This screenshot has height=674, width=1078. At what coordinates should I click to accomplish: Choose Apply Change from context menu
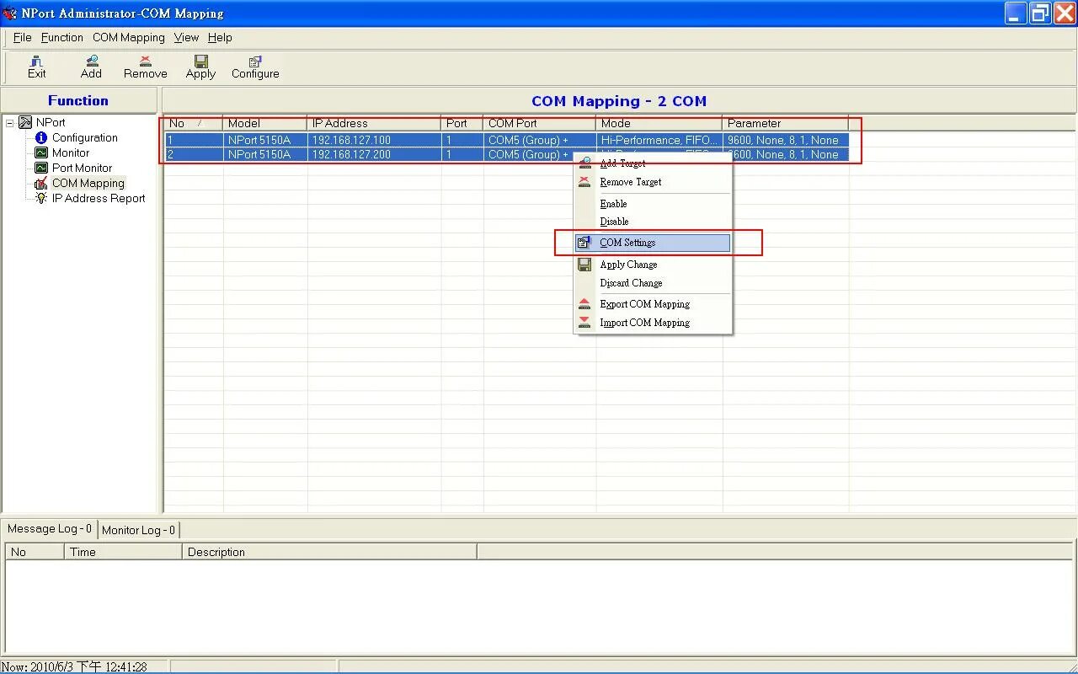[653, 265]
